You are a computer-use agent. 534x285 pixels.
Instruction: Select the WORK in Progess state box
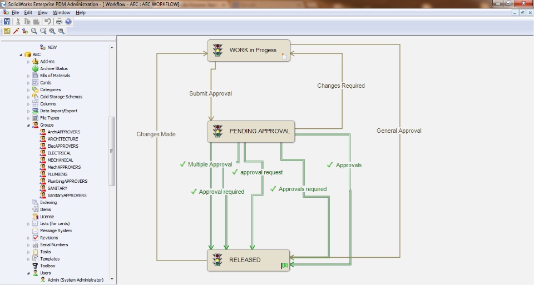[249, 51]
